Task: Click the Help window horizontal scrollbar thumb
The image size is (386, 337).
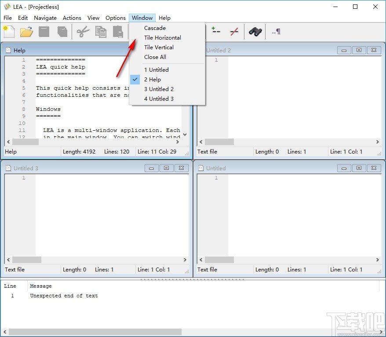Action: point(25,142)
